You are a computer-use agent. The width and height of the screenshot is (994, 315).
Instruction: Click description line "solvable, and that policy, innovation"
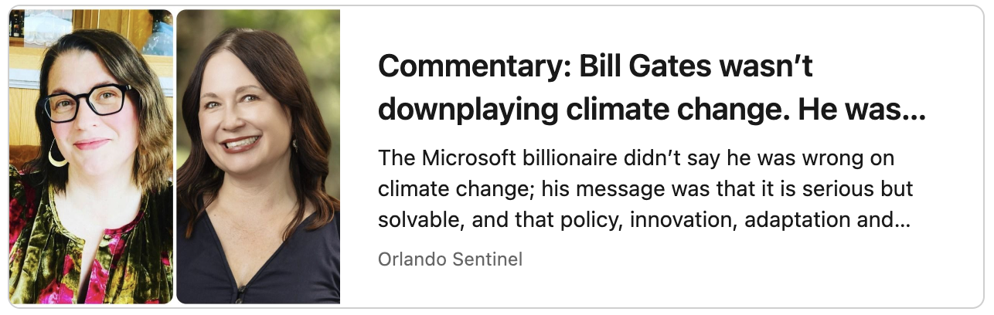point(644,220)
